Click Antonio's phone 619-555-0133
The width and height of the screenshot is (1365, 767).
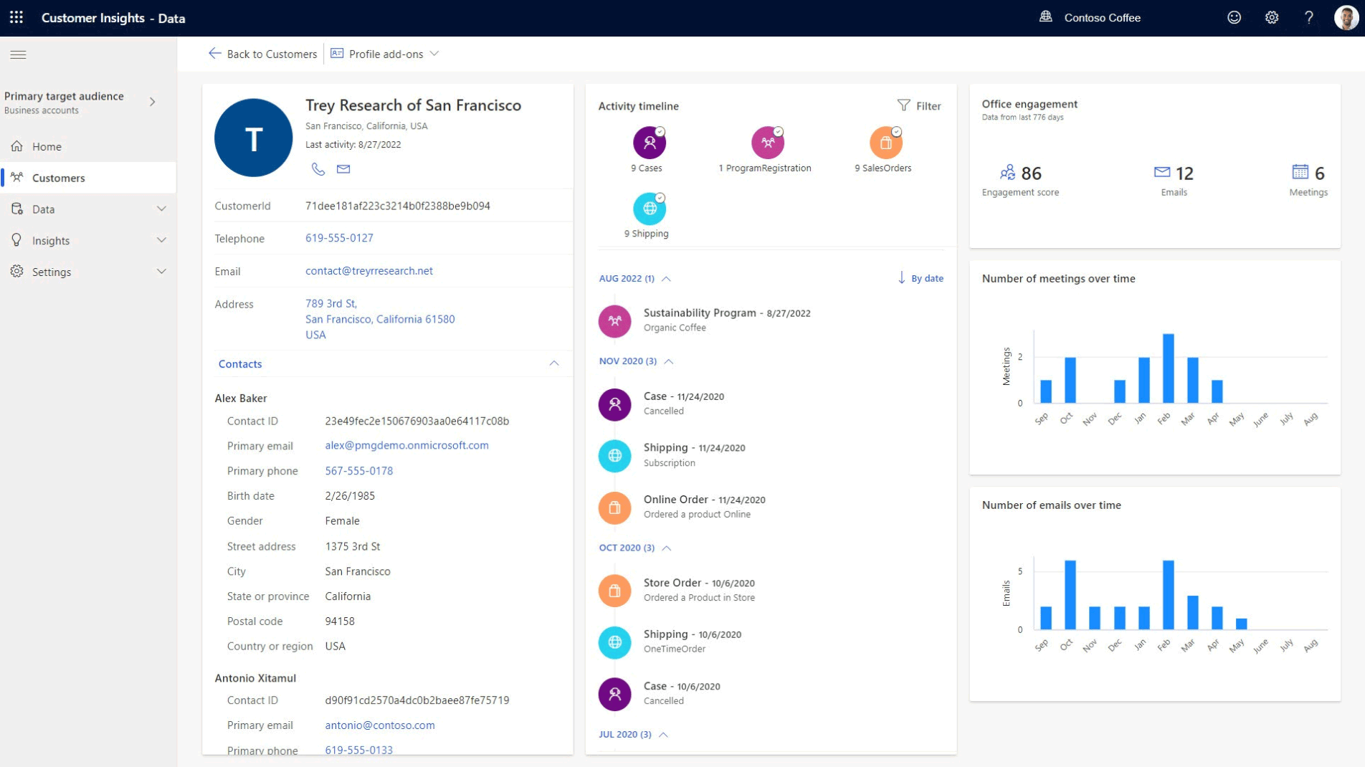tap(358, 750)
